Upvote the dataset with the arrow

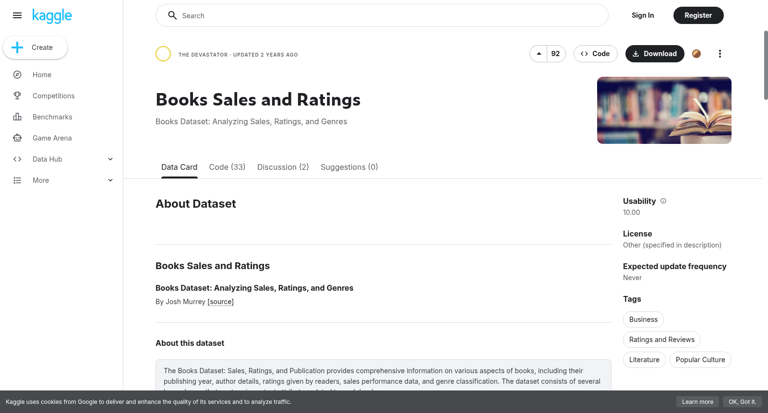539,54
